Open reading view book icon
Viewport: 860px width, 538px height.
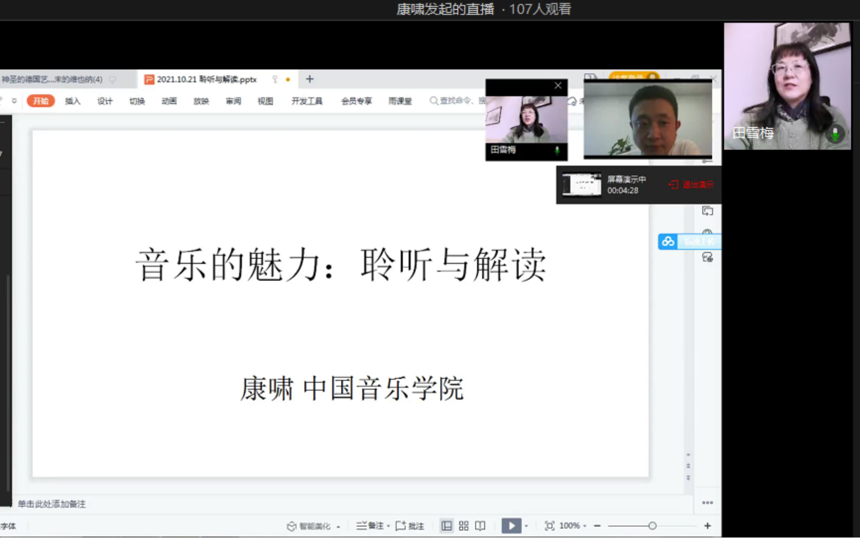480,526
